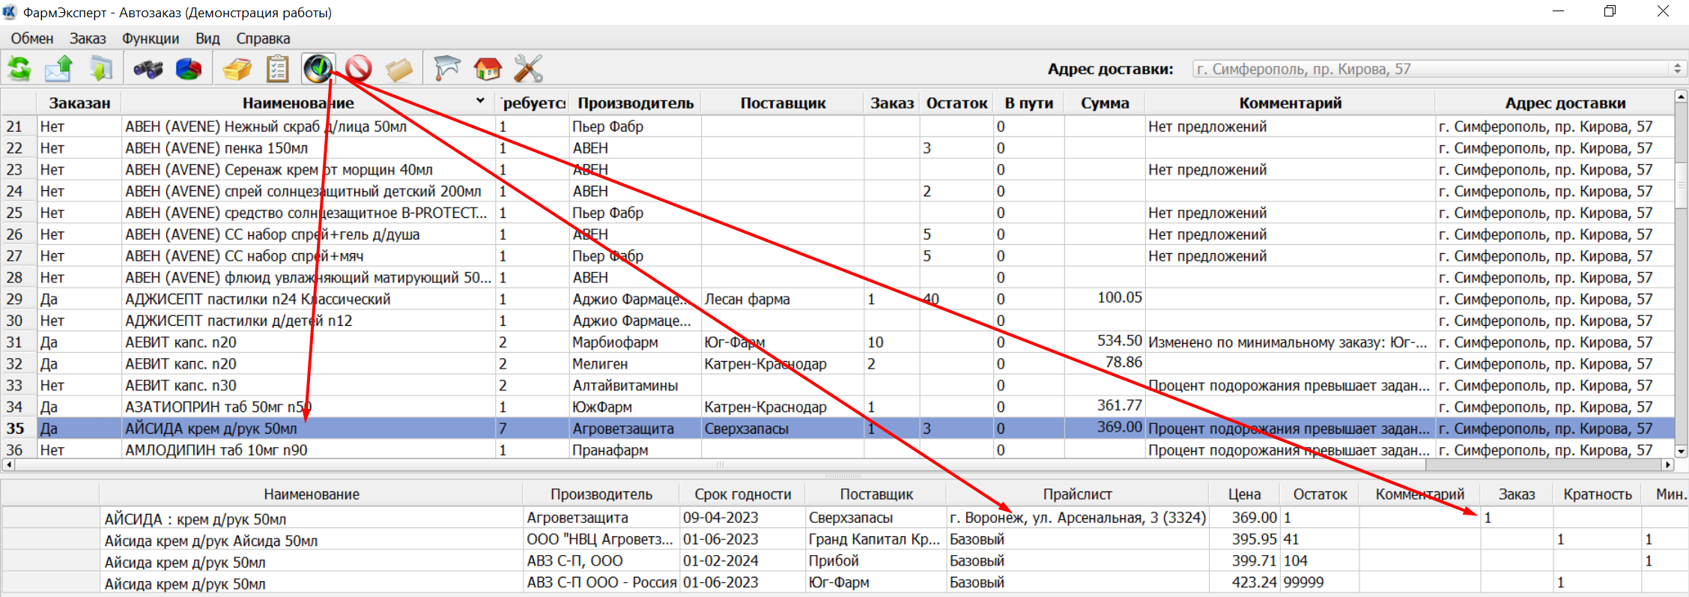Select row АВЕН (AVENE) пенка 150мл

(837, 148)
